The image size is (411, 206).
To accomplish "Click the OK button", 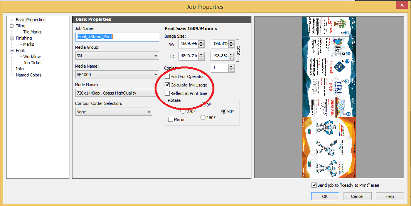I will coord(325,196).
